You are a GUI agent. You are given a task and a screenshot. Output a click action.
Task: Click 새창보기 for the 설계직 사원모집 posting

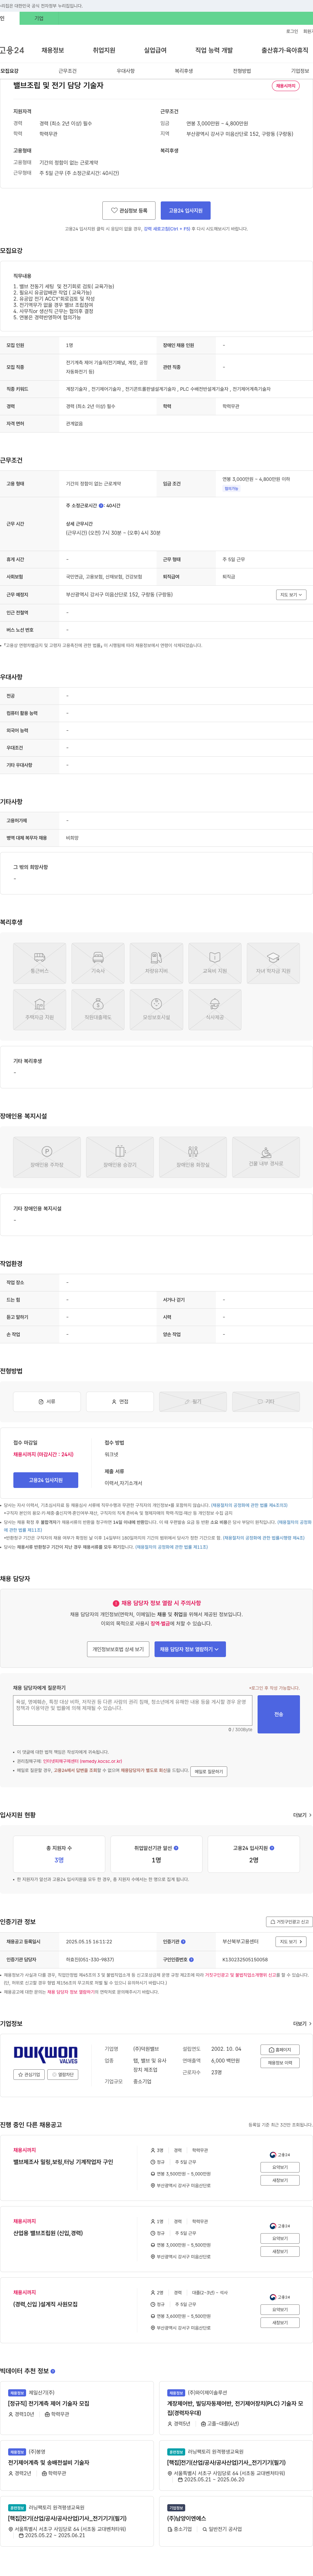click(280, 2323)
